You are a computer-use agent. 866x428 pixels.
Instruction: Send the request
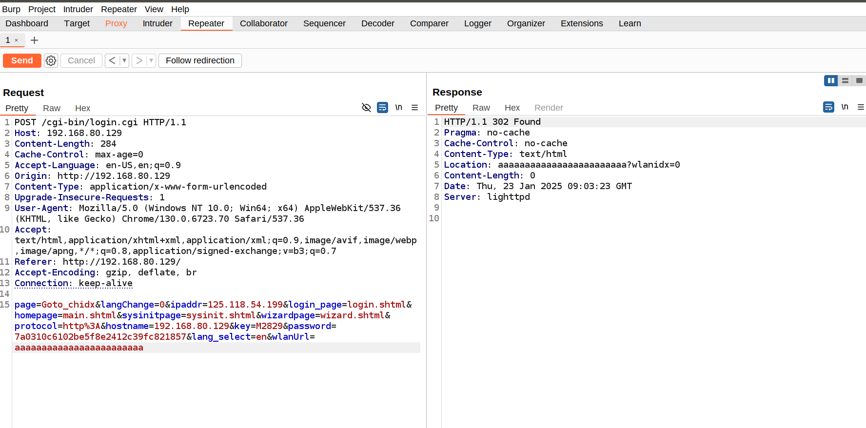click(x=22, y=60)
